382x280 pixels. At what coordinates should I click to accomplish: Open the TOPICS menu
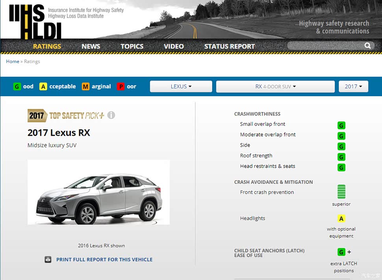click(132, 47)
